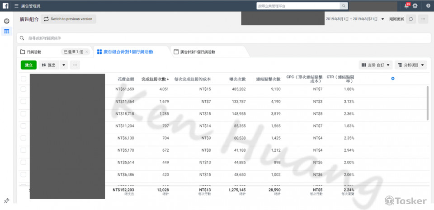Viewport: 434px width, 210px height.
Task: Click the green 建立 button
Action: coord(28,65)
